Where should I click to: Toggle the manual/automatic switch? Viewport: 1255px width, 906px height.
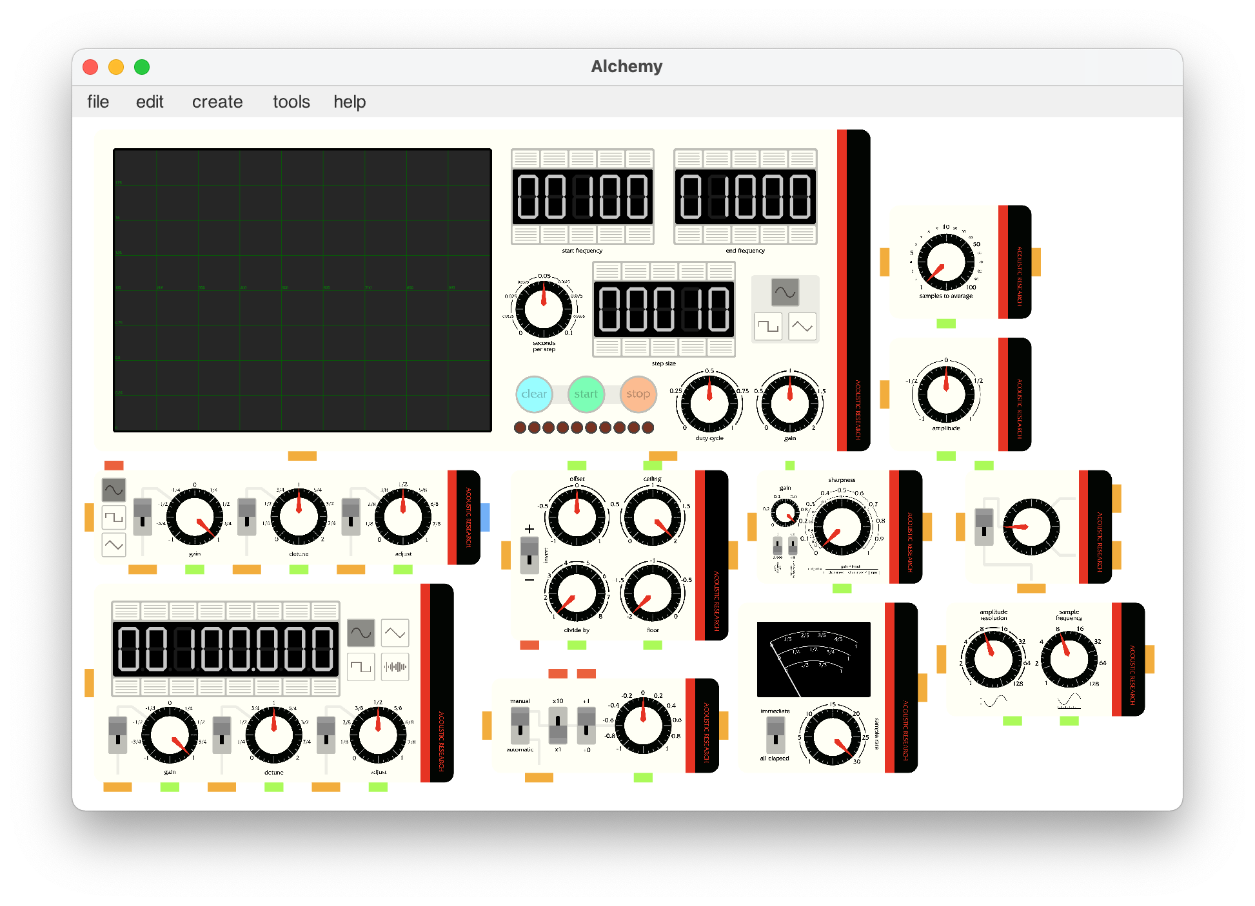tap(520, 725)
